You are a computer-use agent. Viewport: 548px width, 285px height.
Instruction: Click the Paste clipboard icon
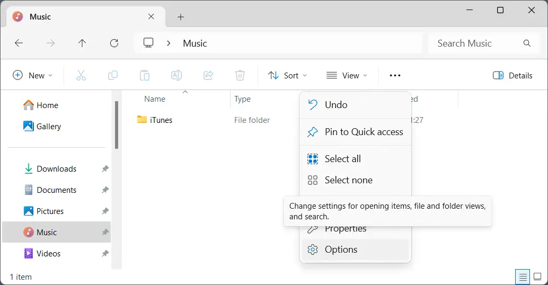point(145,75)
